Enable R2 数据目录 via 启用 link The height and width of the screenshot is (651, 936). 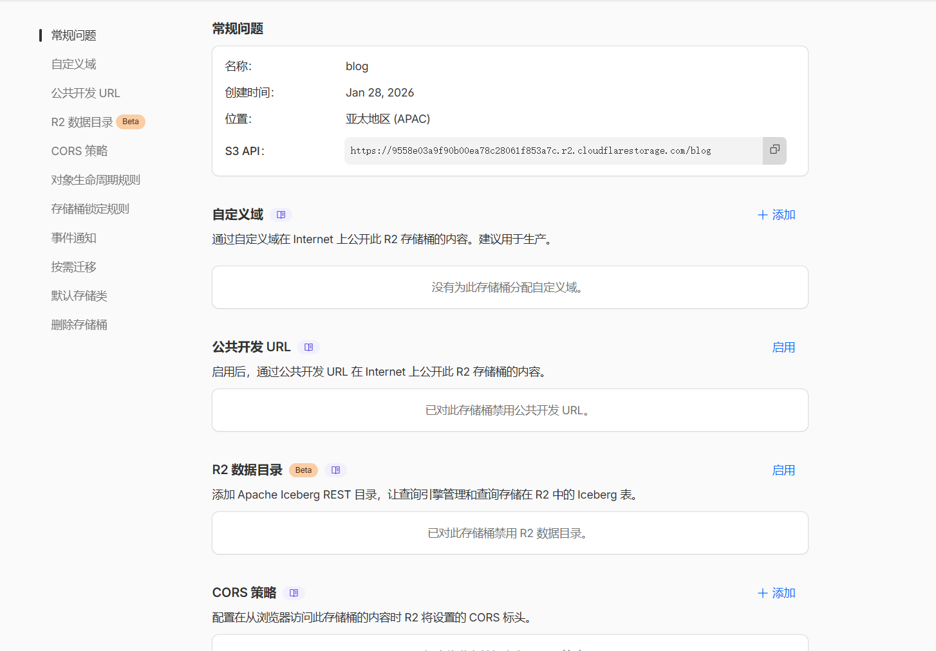click(783, 470)
